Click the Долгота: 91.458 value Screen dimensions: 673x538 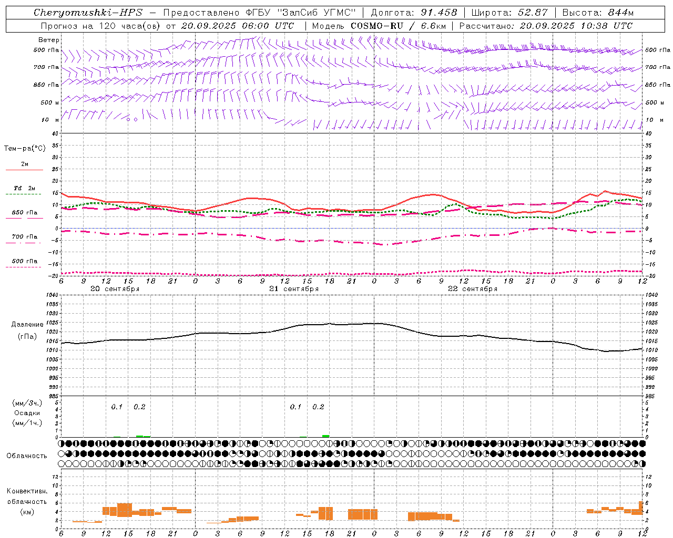point(414,13)
